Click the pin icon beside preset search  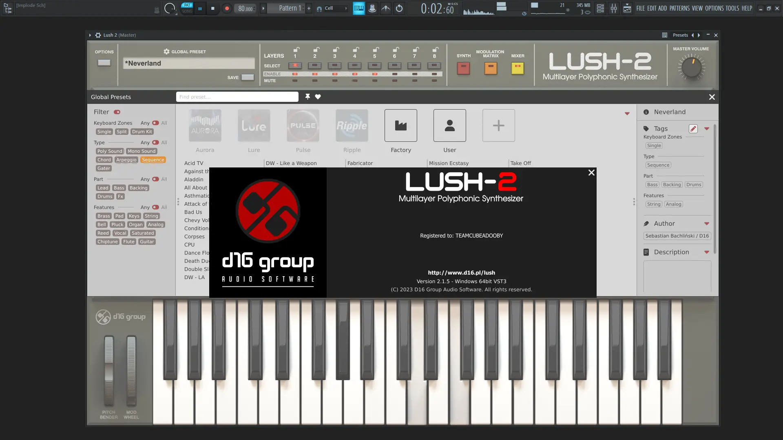pyautogui.click(x=307, y=97)
